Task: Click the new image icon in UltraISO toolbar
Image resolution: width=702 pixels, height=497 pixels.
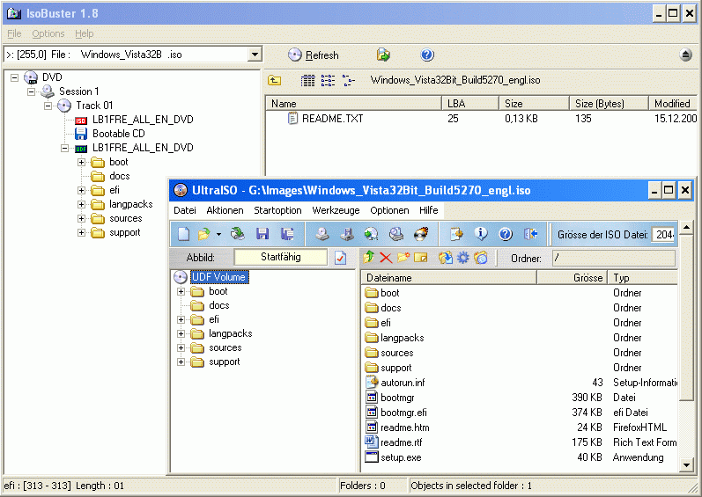Action: point(183,234)
